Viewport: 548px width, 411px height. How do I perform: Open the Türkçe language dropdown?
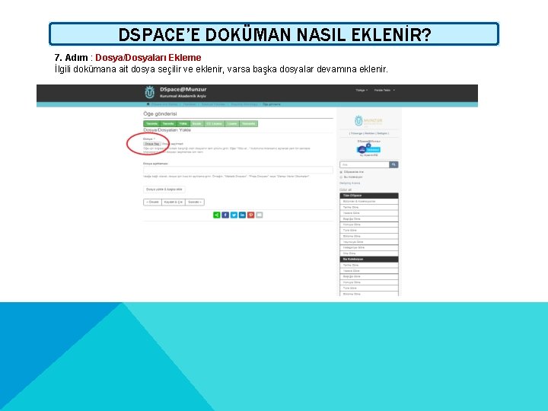pyautogui.click(x=362, y=90)
